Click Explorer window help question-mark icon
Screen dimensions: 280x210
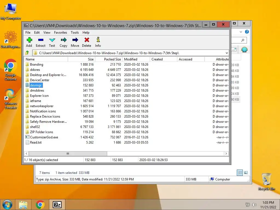point(247,32)
